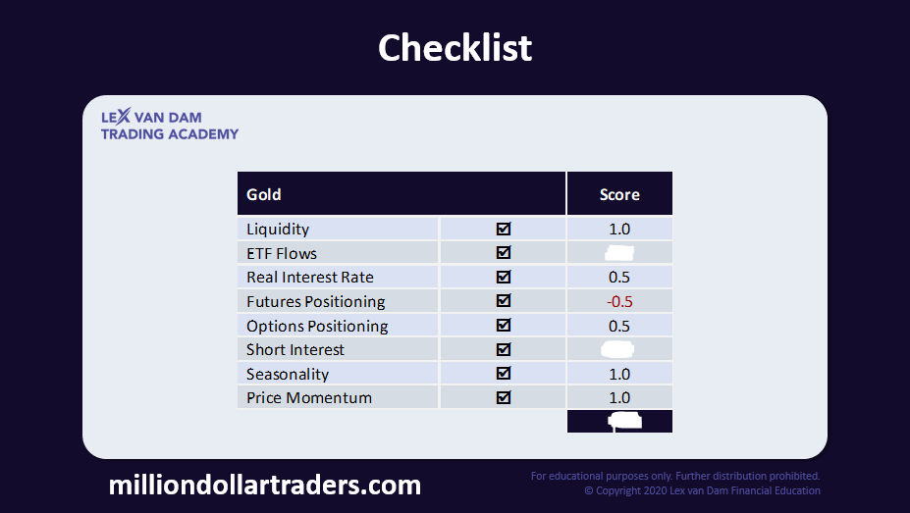
Task: Click the Gold table header
Action: click(264, 194)
